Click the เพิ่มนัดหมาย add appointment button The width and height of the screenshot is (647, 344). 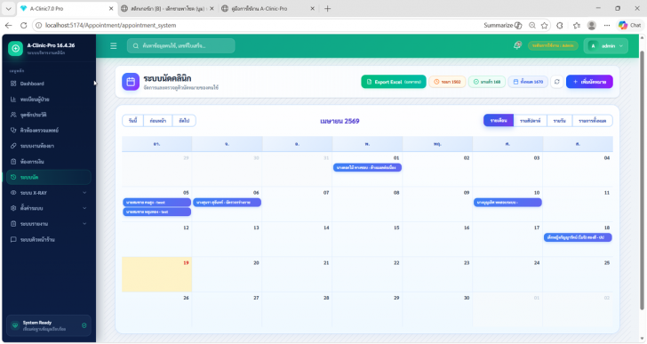(589, 82)
